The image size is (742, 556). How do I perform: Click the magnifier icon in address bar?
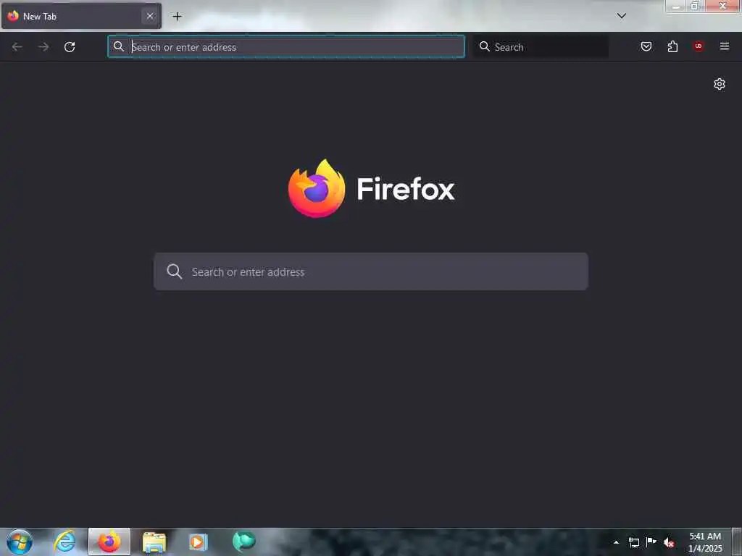tap(119, 46)
